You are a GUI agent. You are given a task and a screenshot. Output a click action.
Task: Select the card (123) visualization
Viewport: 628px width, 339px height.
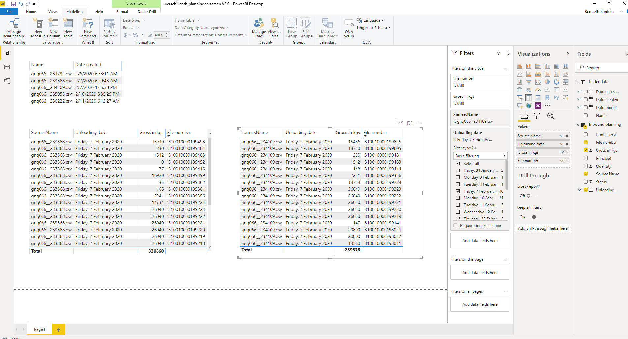pos(547,90)
